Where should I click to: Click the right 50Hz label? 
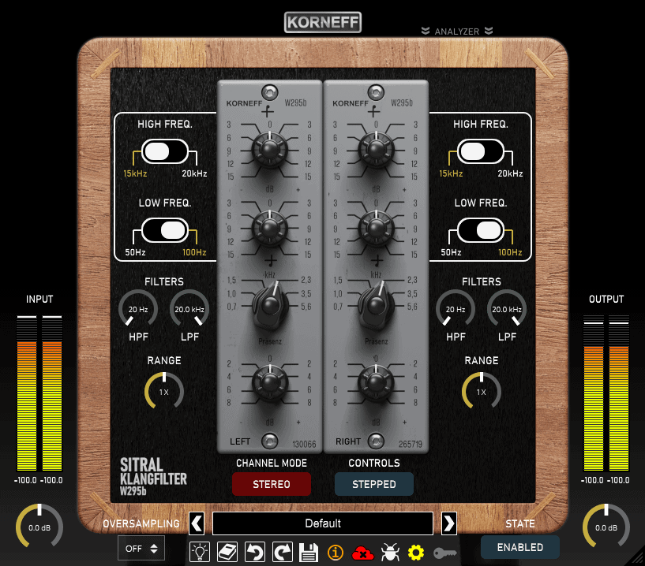coord(451,252)
